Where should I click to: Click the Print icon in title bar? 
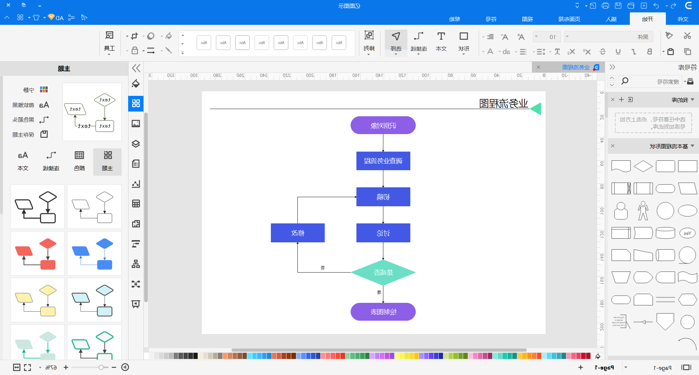tap(605, 5)
